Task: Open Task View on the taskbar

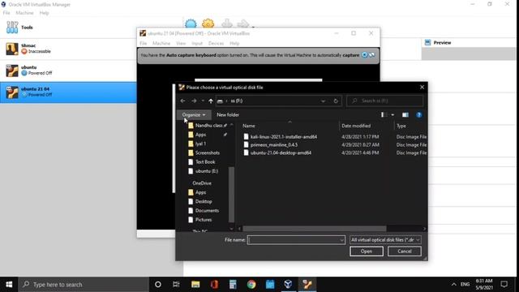Action: coord(176,285)
